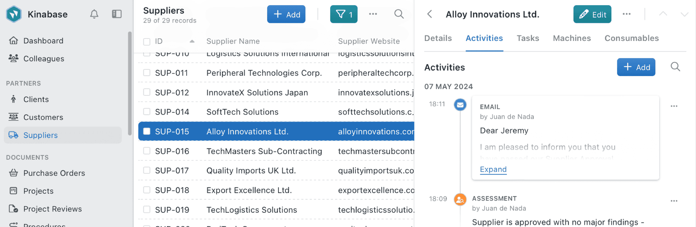Go back from Alloy Innovations record

pos(430,14)
